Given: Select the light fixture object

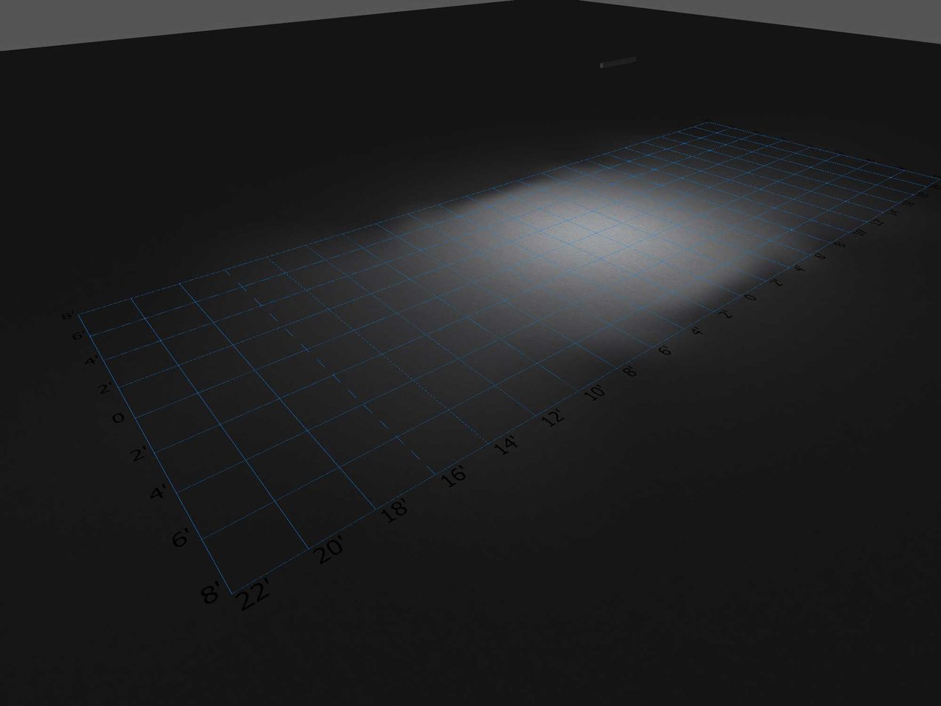Looking at the screenshot, I should pyautogui.click(x=618, y=63).
